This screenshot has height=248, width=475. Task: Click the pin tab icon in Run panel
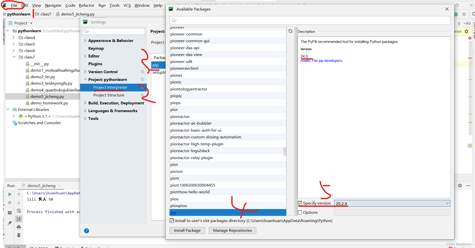[10, 223]
